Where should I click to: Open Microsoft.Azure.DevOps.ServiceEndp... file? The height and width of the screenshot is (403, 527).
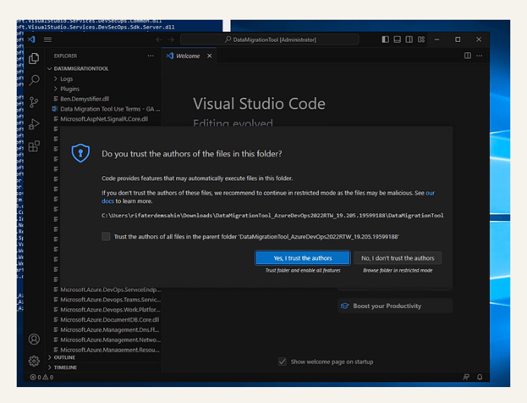104,289
